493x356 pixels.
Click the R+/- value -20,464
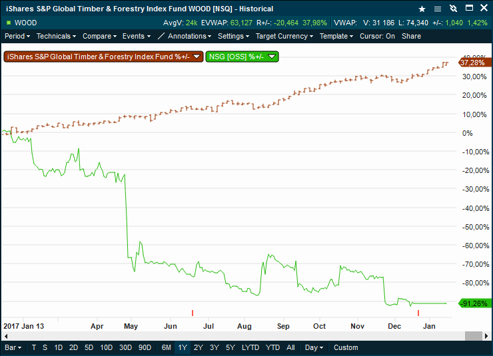click(x=286, y=23)
